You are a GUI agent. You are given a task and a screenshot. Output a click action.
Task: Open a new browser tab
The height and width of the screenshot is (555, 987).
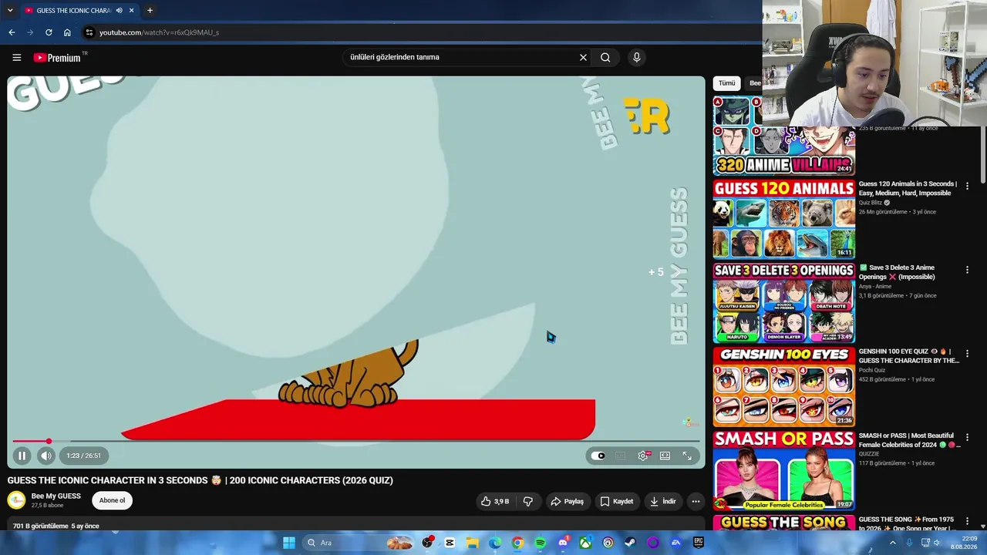pyautogui.click(x=150, y=10)
